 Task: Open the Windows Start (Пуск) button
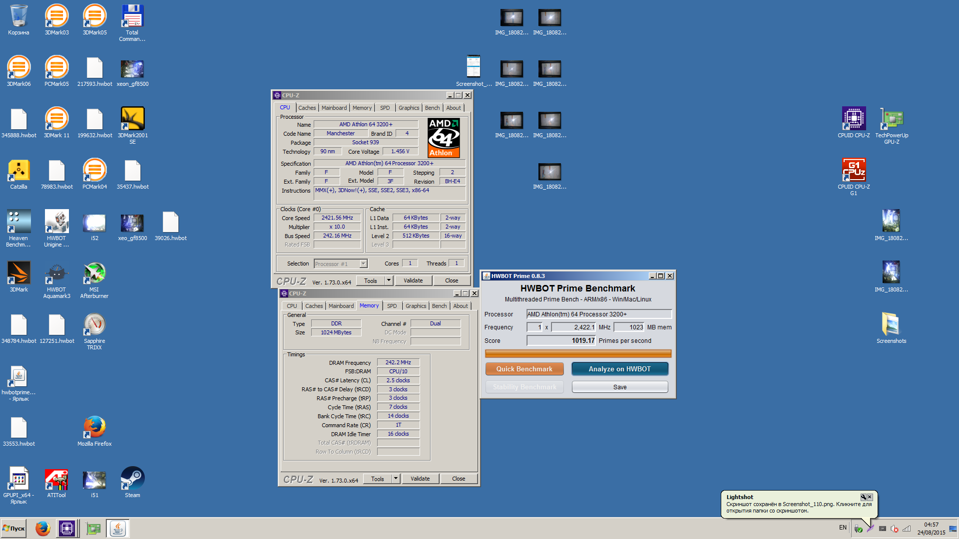tap(14, 528)
